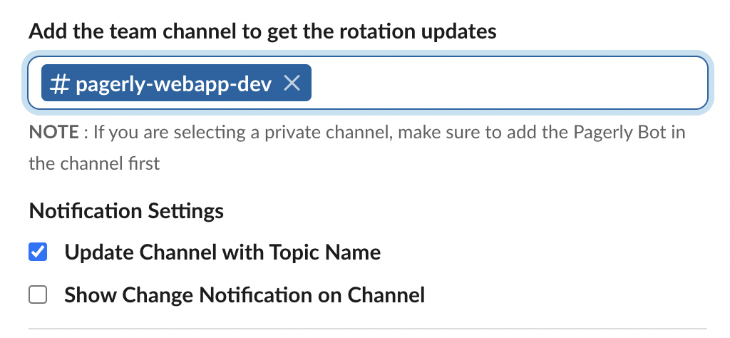Click the 'Update Channel with Topic Name' label
The image size is (730, 338).
tap(222, 252)
